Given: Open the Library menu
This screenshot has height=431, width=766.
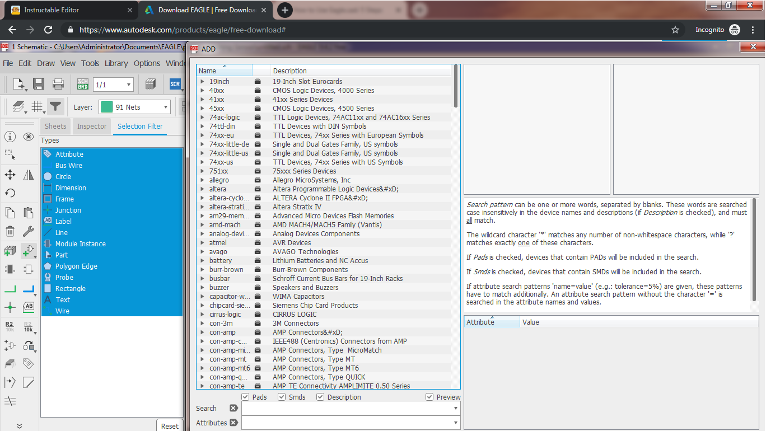Looking at the screenshot, I should click(x=116, y=63).
